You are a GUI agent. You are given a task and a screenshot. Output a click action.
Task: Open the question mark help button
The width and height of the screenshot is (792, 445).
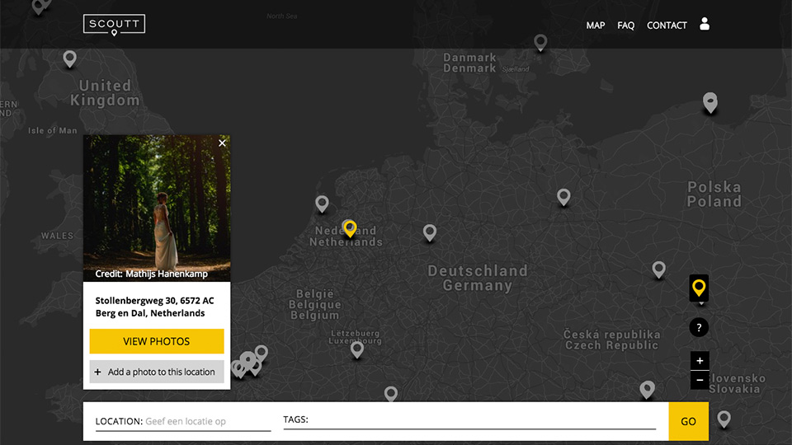click(699, 327)
